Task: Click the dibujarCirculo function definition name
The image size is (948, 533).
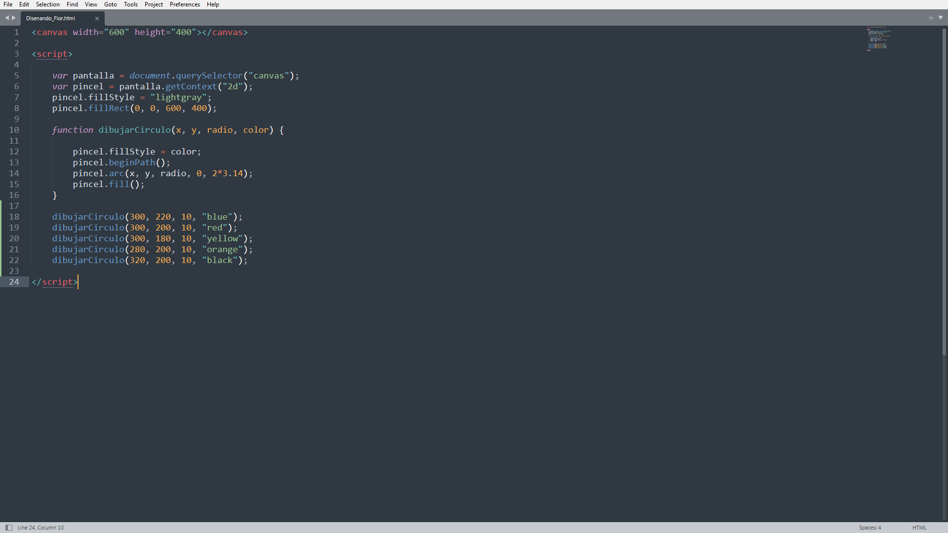Action: click(134, 130)
